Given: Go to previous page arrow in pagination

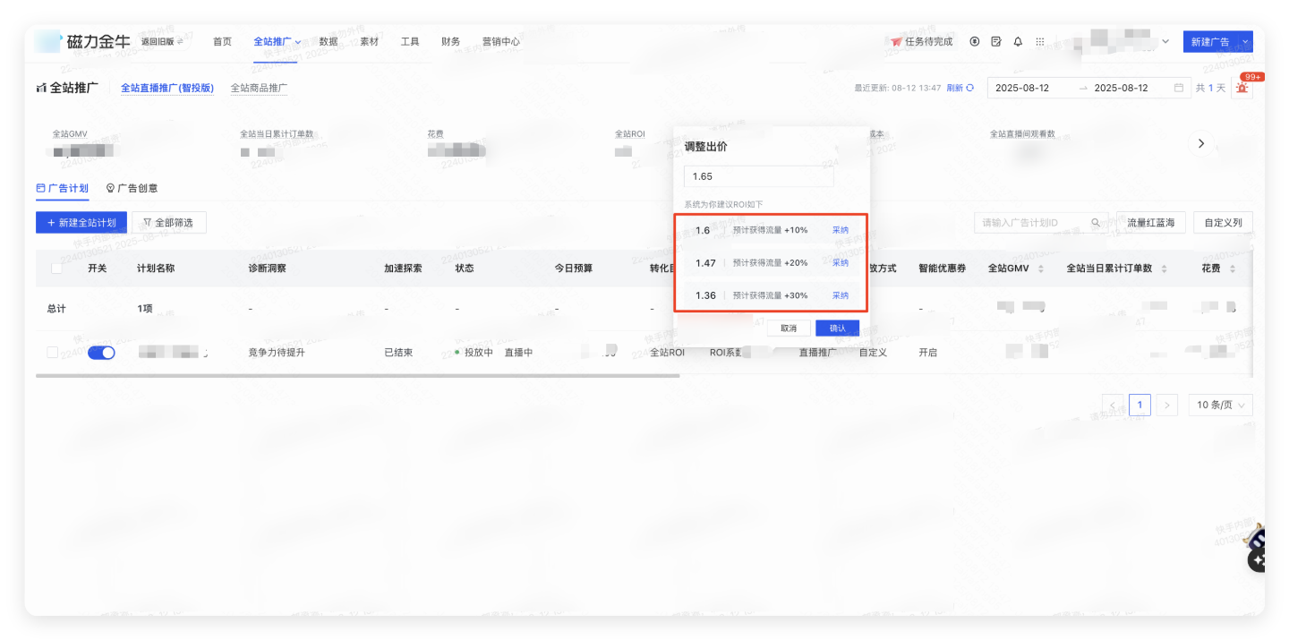Looking at the screenshot, I should [x=1113, y=405].
